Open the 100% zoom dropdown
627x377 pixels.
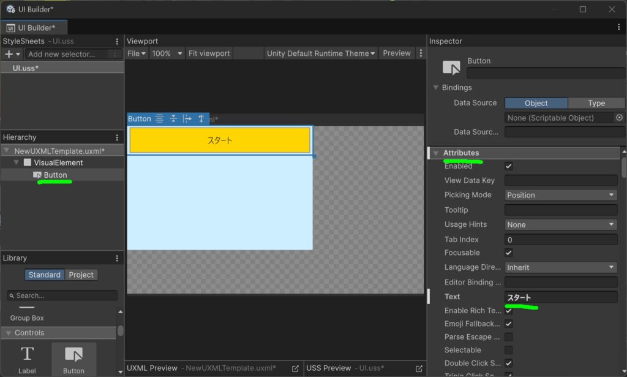pos(167,53)
